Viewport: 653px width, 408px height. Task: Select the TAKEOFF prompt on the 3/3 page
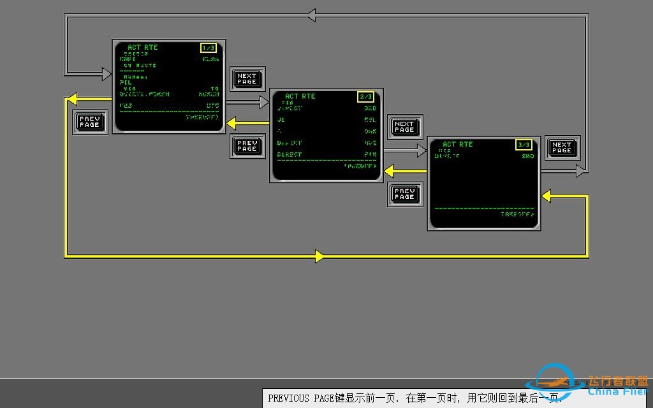pyautogui.click(x=517, y=215)
